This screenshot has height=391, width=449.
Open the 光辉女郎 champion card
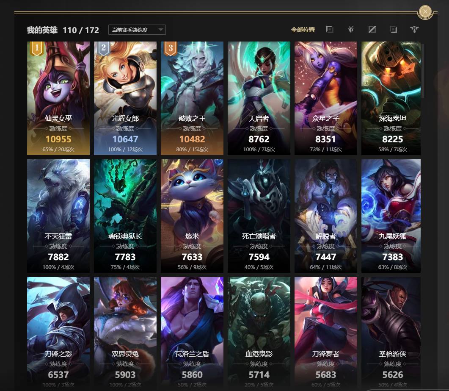125,98
